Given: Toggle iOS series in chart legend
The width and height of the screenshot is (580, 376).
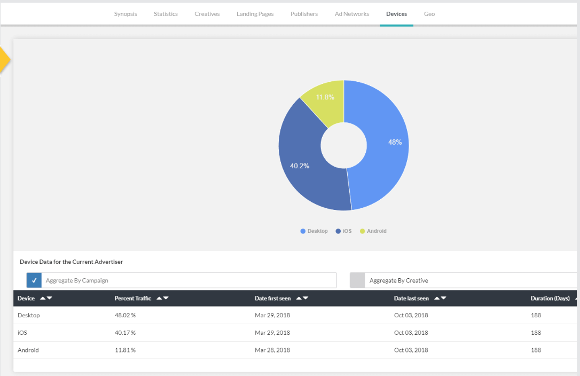Looking at the screenshot, I should [x=343, y=231].
